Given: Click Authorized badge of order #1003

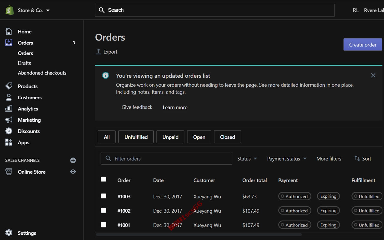Looking at the screenshot, I should point(295,196).
